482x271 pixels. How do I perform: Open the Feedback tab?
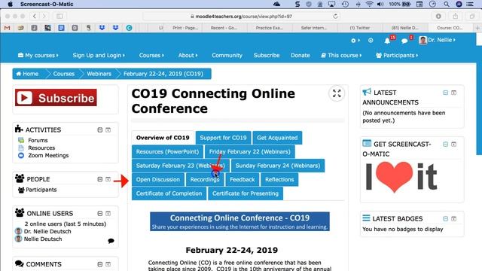tap(243, 179)
